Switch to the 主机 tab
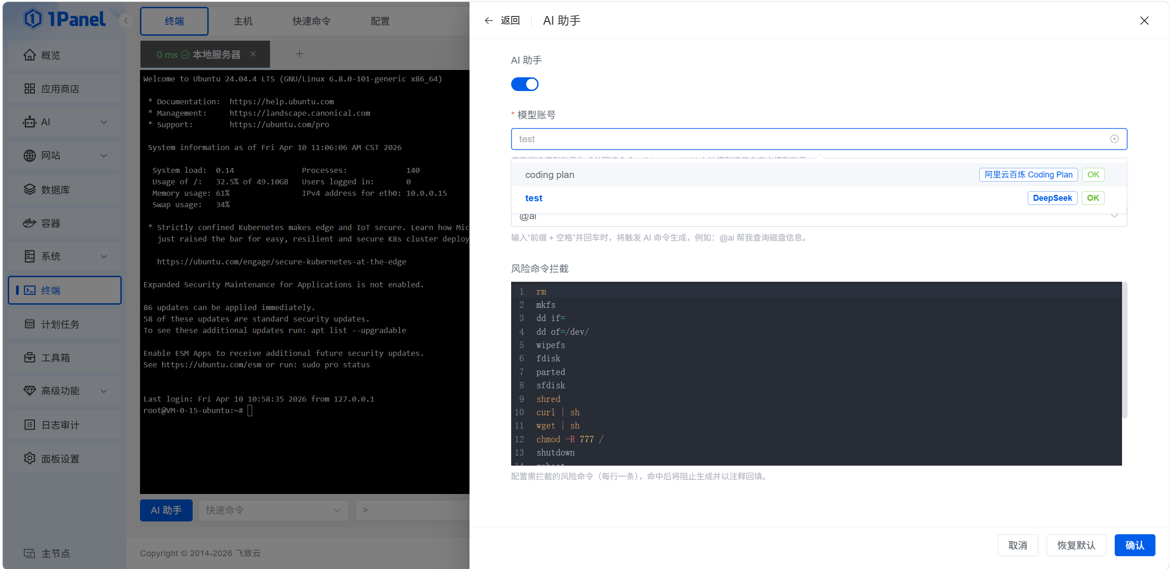This screenshot has height=569, width=1171. pyautogui.click(x=243, y=21)
